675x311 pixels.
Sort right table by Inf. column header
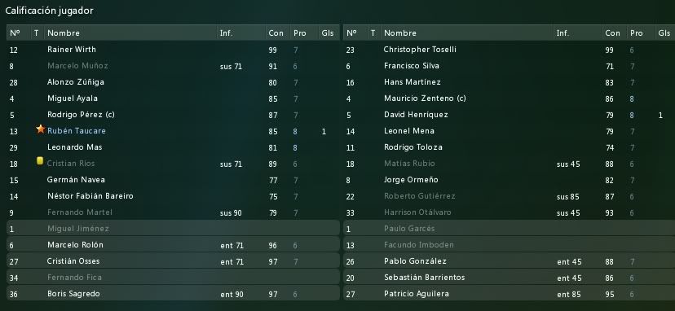562,33
